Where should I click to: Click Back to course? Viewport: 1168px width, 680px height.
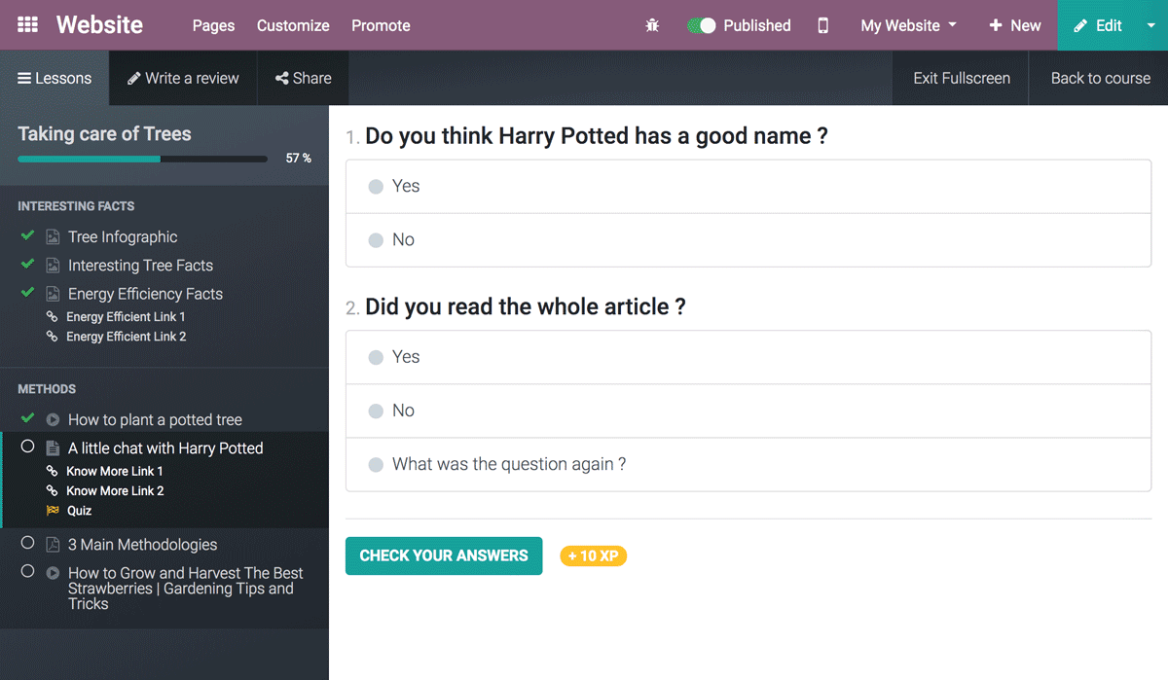pyautogui.click(x=1100, y=78)
